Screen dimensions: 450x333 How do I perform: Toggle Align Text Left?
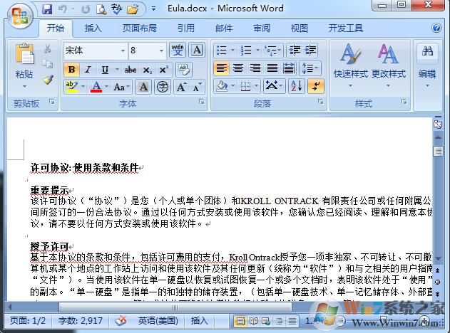coord(221,68)
